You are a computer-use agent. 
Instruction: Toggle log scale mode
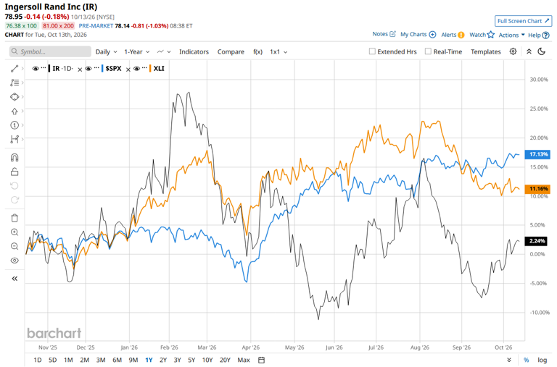542,360
